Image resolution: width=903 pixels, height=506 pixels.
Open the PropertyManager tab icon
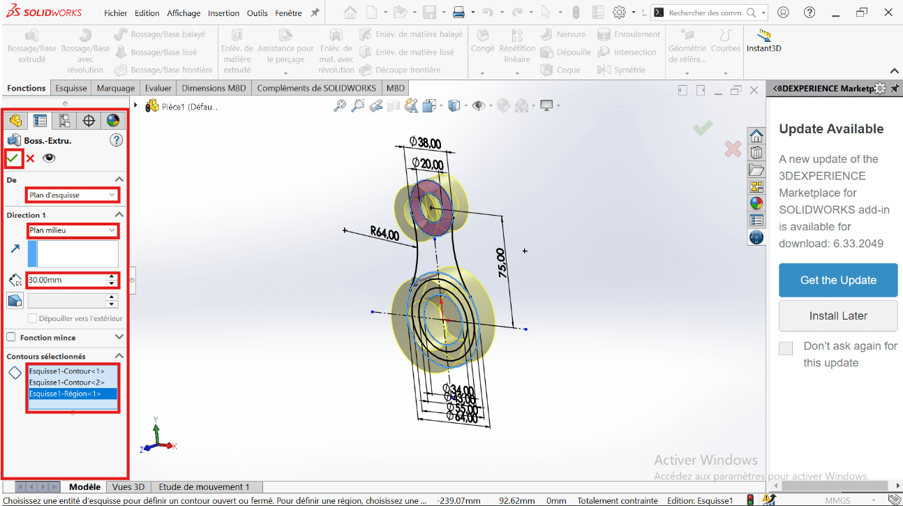tap(40, 120)
